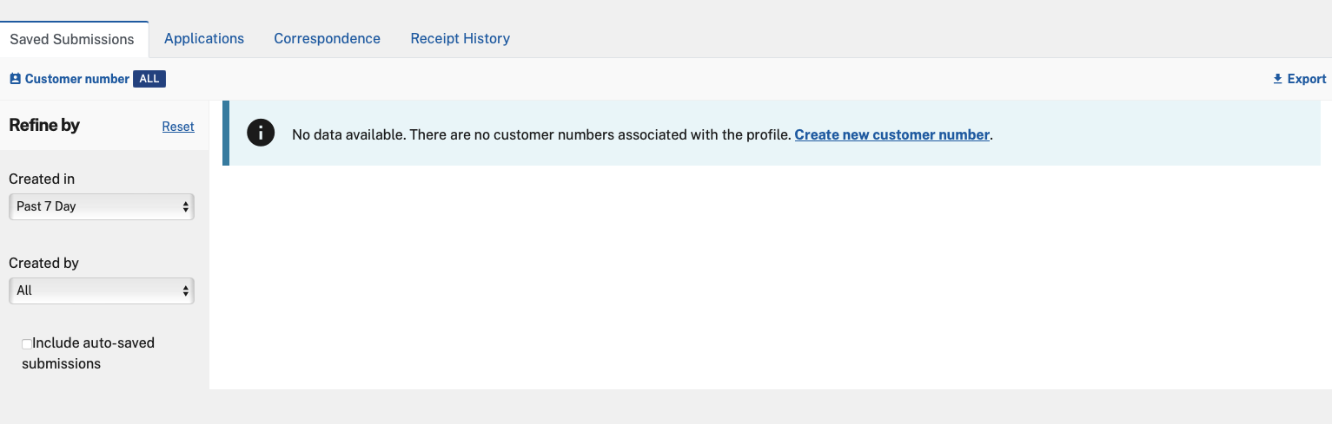
Task: Open the Applications tab
Action: coord(204,38)
